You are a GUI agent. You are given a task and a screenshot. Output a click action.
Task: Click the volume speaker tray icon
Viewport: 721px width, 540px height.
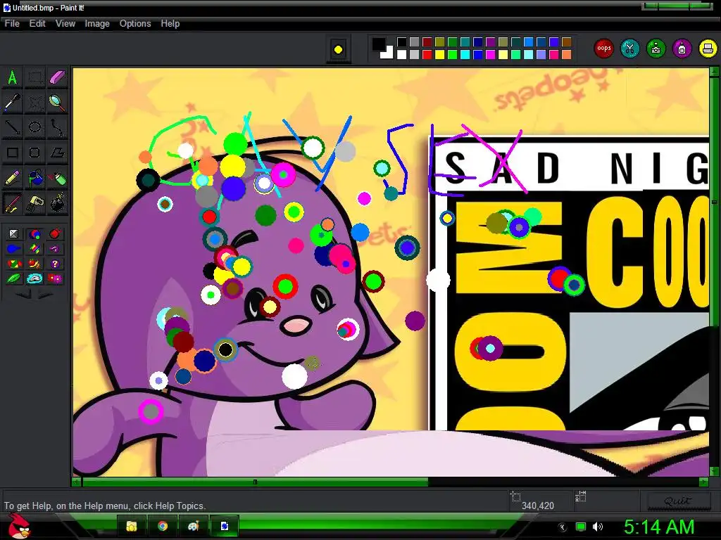point(598,527)
